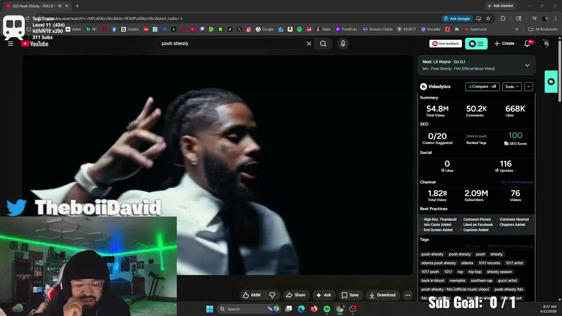The height and width of the screenshot is (316, 562).
Task: Dislike the video with thumbs down
Action: [272, 295]
